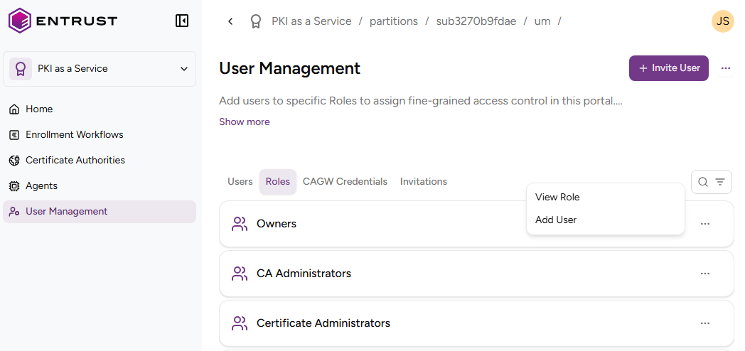Open Certificate Administrators row ellipsis menu
Screen dimensions: 745x351
pos(705,323)
